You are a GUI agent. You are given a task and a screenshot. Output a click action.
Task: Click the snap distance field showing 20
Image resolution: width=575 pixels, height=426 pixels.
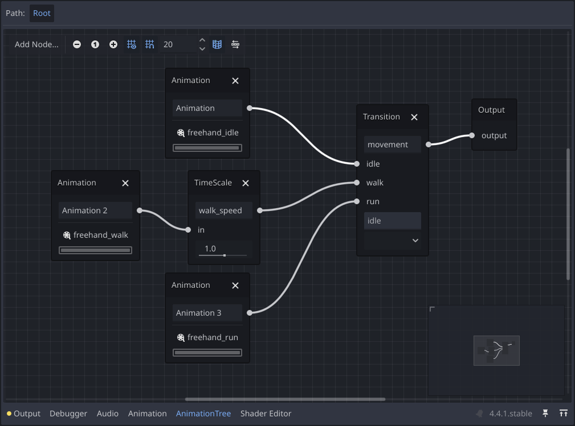[x=179, y=44]
